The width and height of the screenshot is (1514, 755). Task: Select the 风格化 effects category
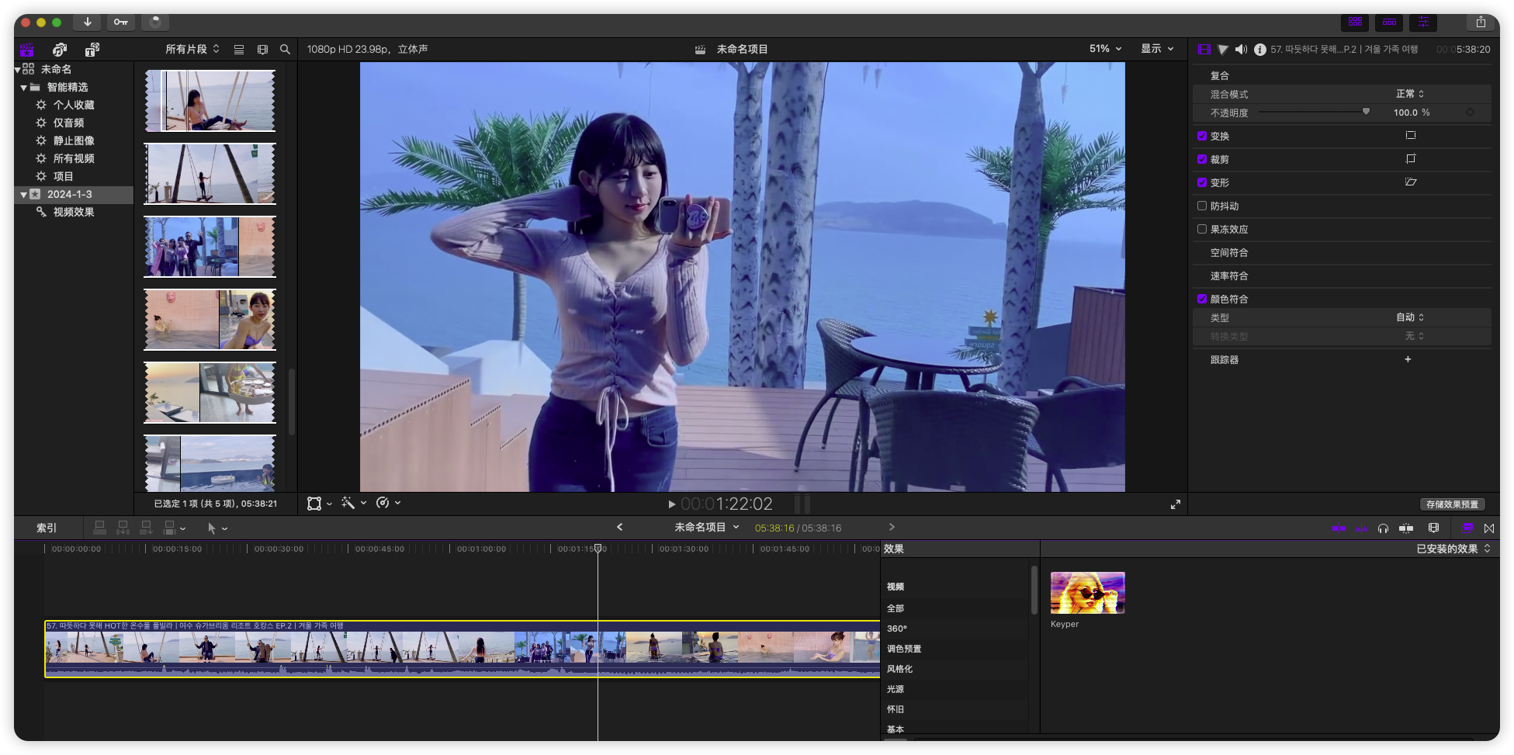[x=899, y=669]
